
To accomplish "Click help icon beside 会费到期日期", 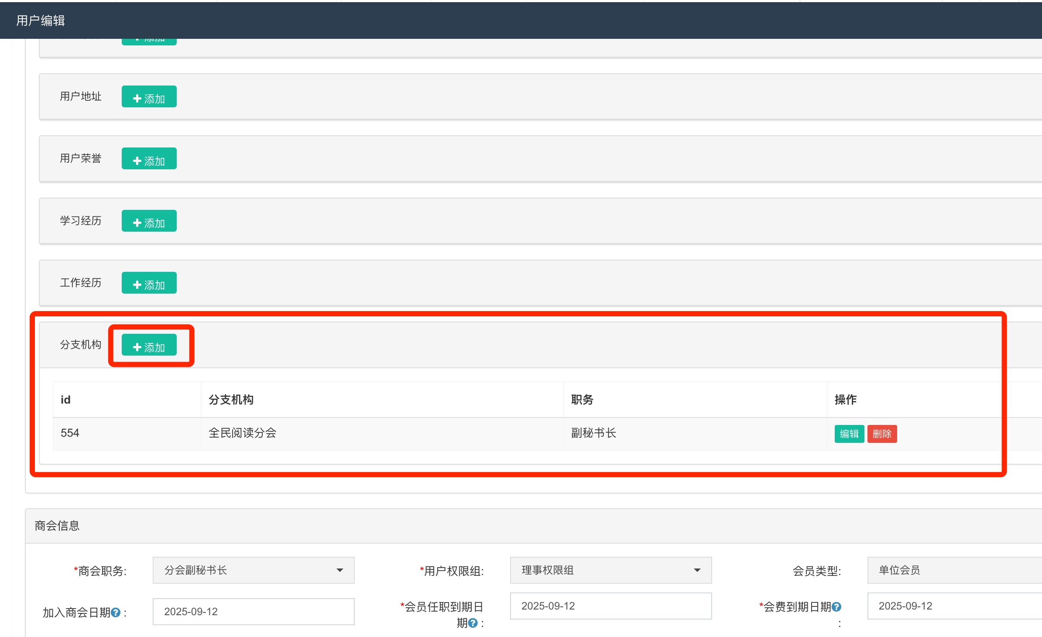I will (836, 607).
